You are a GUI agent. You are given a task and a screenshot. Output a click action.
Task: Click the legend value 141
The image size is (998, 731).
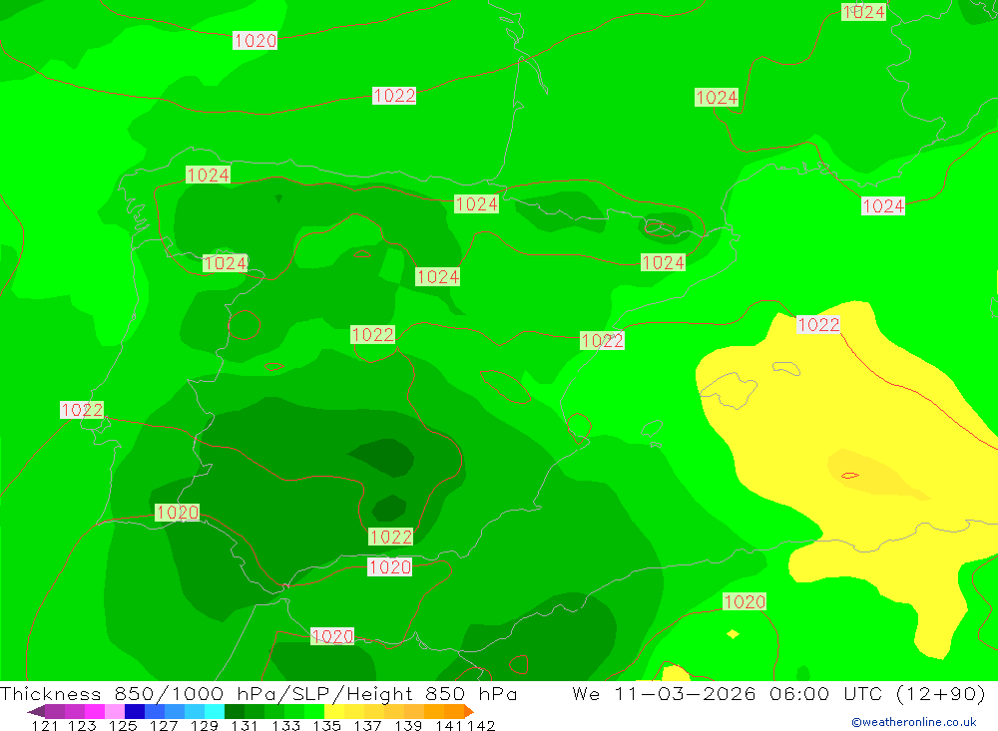point(449,726)
